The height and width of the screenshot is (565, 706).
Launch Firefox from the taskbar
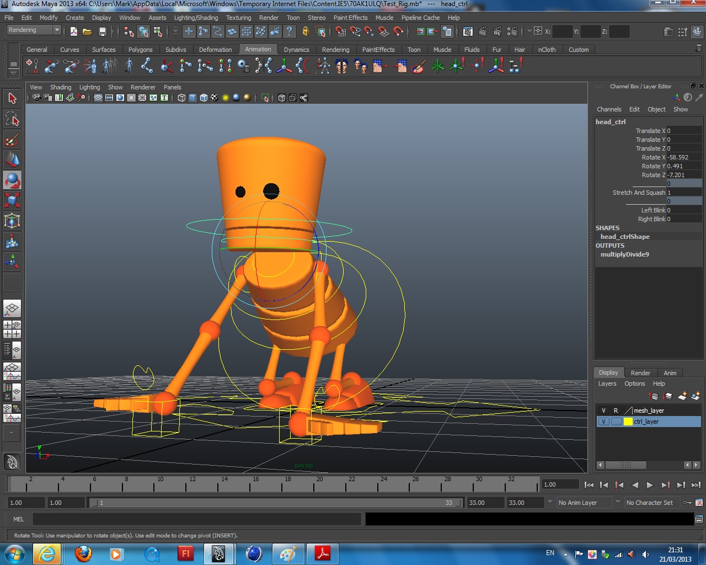[x=83, y=553]
